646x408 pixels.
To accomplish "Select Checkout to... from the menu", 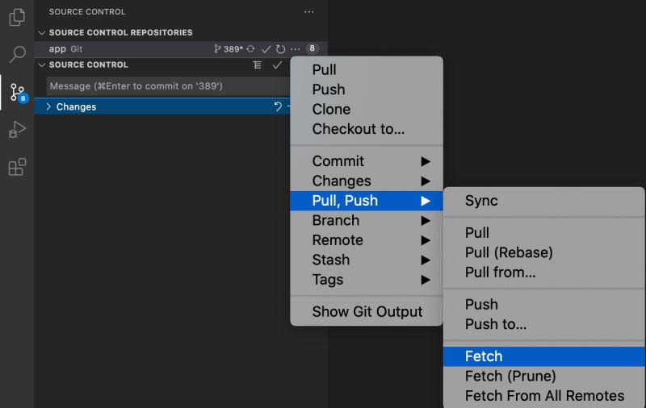I will click(367, 129).
